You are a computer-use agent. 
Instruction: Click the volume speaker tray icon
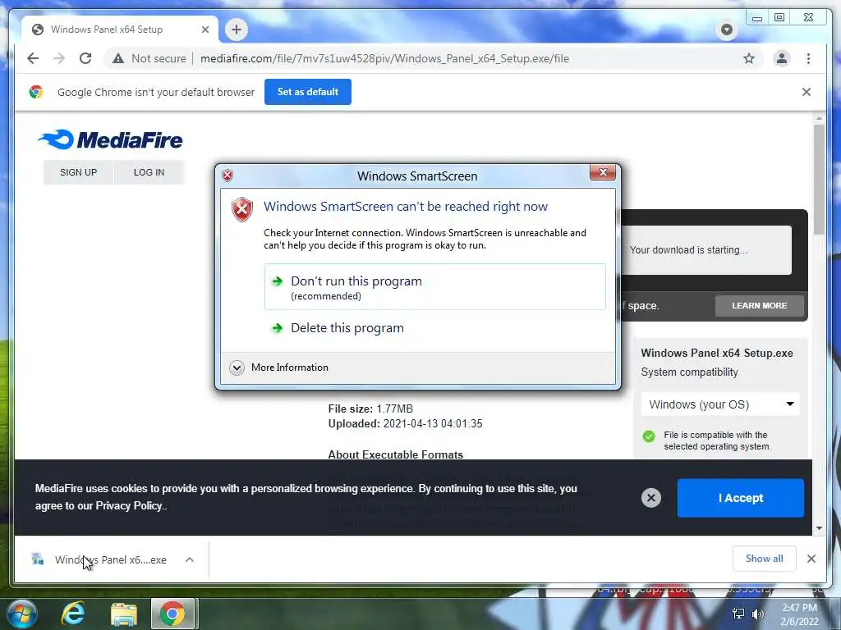[757, 614]
